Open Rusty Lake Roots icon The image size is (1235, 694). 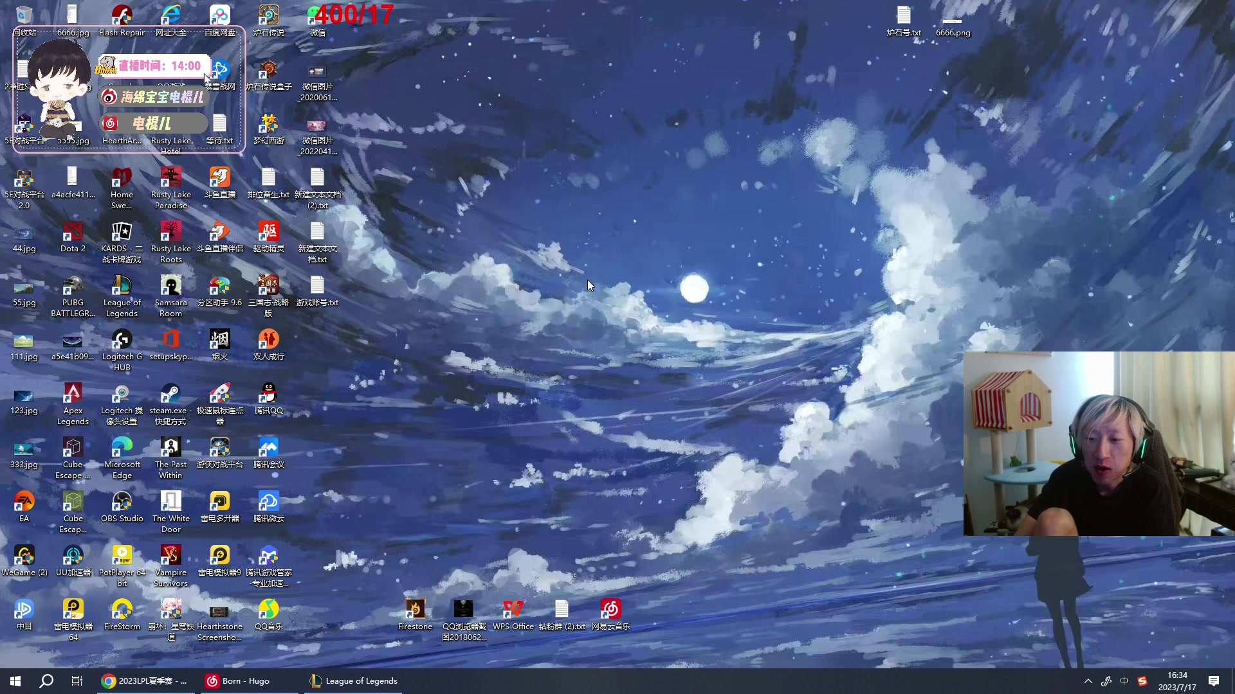pyautogui.click(x=170, y=242)
